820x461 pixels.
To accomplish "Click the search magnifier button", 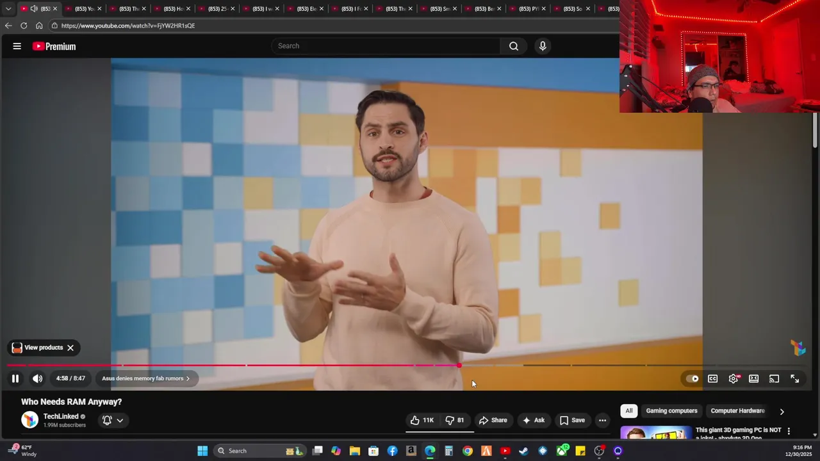I will pyautogui.click(x=514, y=46).
